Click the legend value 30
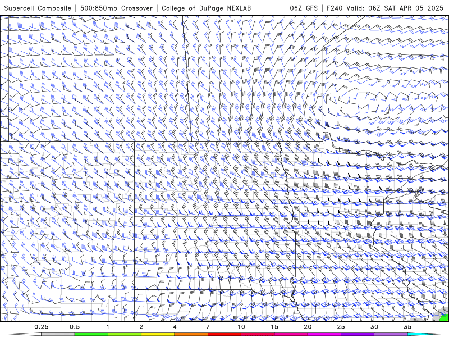This screenshot has height=337, width=449. point(374,327)
